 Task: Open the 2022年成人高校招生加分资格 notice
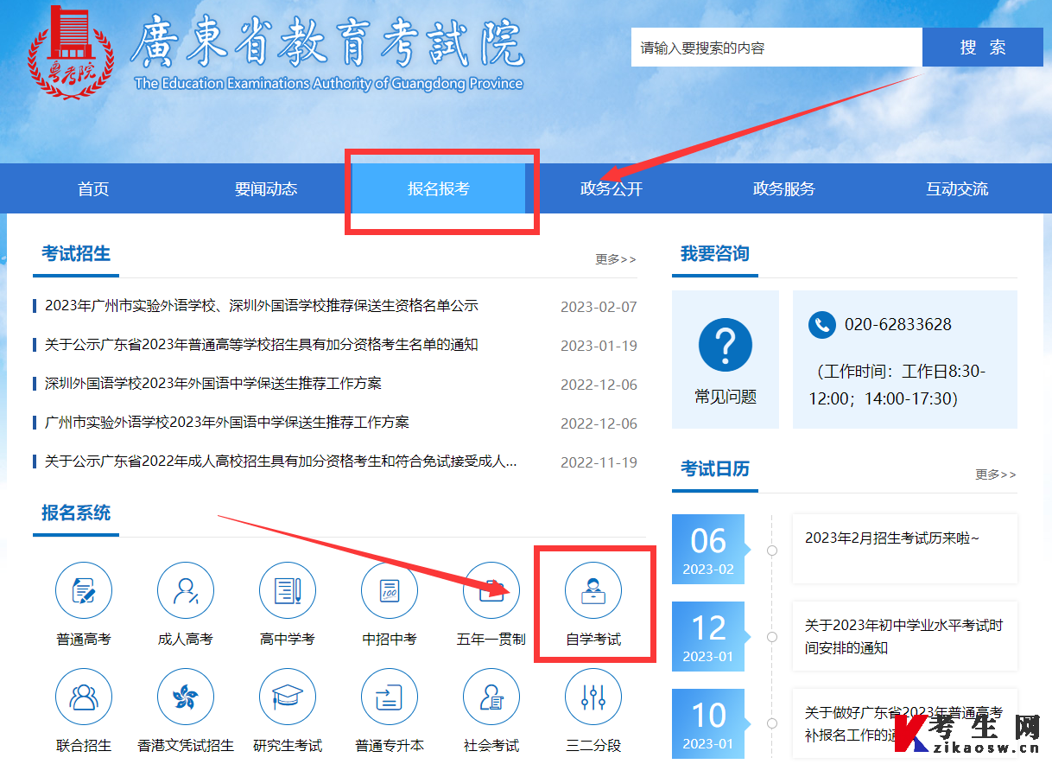281,462
